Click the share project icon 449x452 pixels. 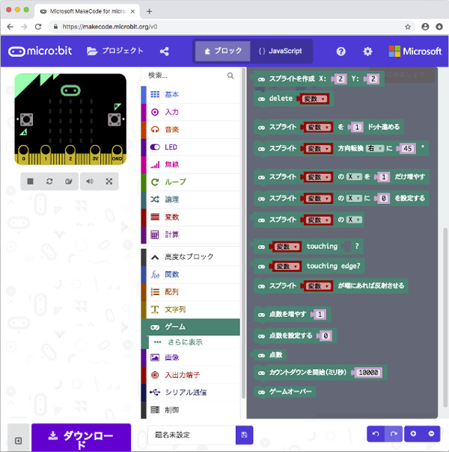pyautogui.click(x=165, y=52)
